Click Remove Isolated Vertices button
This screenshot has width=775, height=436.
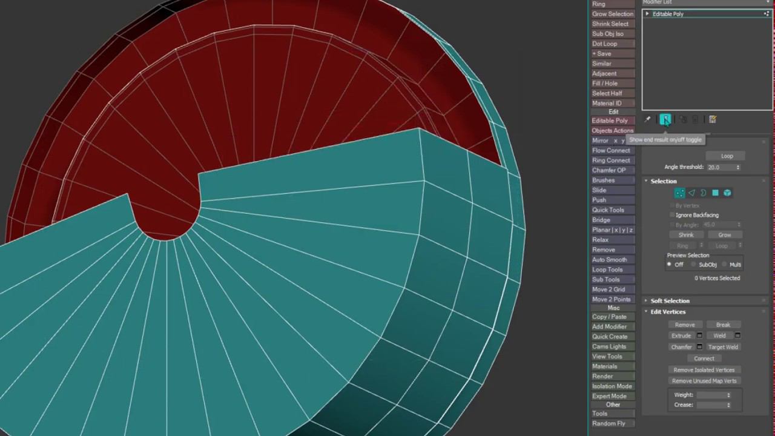[704, 370]
